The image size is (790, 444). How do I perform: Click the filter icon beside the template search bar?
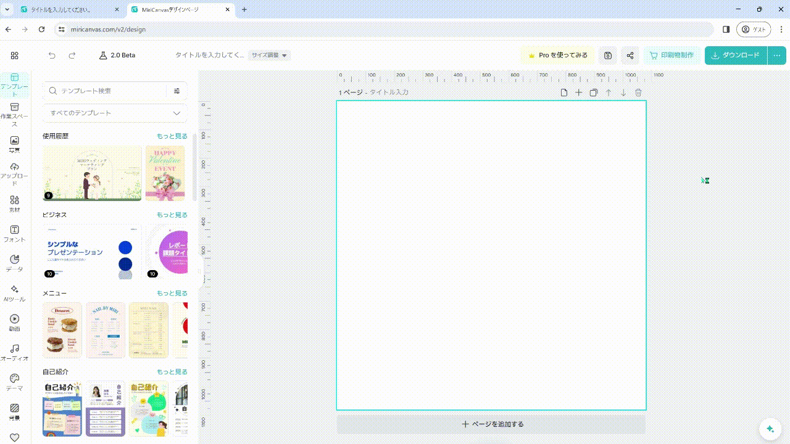click(177, 91)
